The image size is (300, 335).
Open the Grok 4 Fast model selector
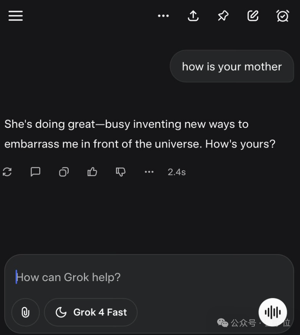pos(91,312)
